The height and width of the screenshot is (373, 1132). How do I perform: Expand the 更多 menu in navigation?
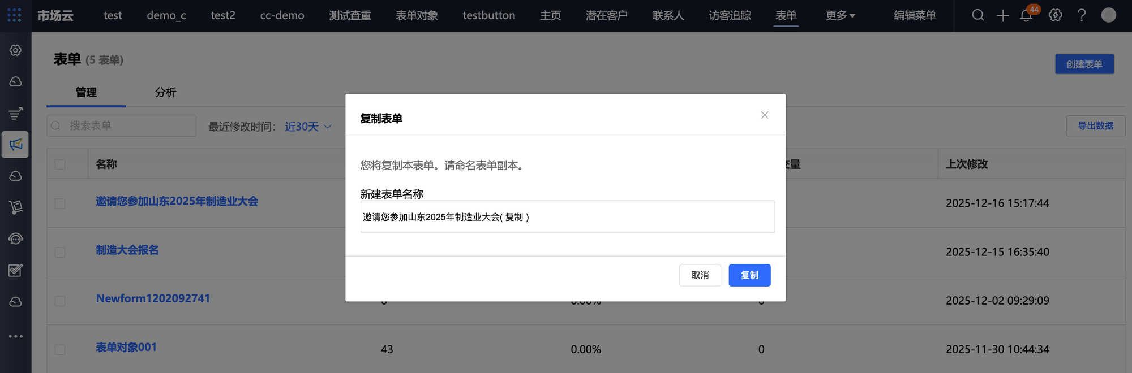840,16
